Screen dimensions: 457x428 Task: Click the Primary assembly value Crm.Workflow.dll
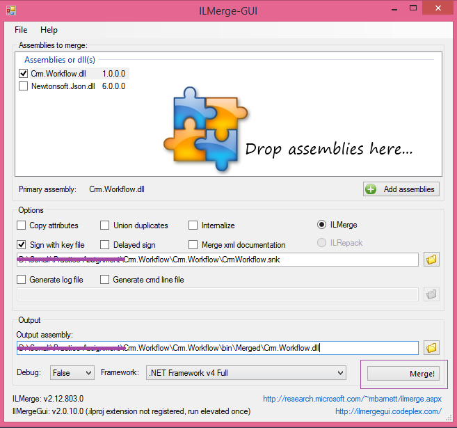pos(117,189)
